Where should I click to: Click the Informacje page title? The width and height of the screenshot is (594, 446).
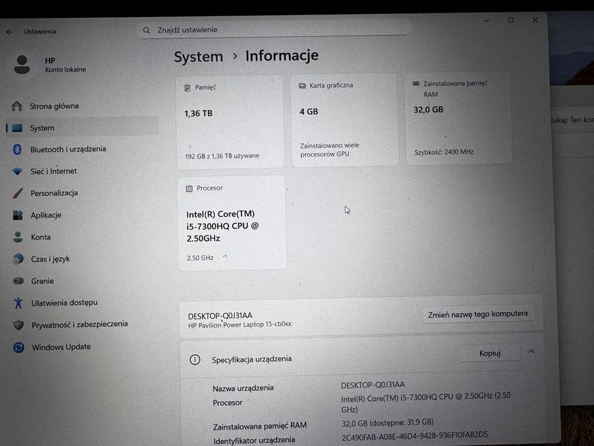tap(282, 56)
